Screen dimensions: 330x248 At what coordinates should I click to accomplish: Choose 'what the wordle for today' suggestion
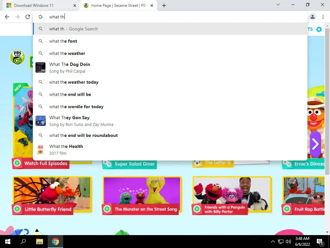pos(170,107)
